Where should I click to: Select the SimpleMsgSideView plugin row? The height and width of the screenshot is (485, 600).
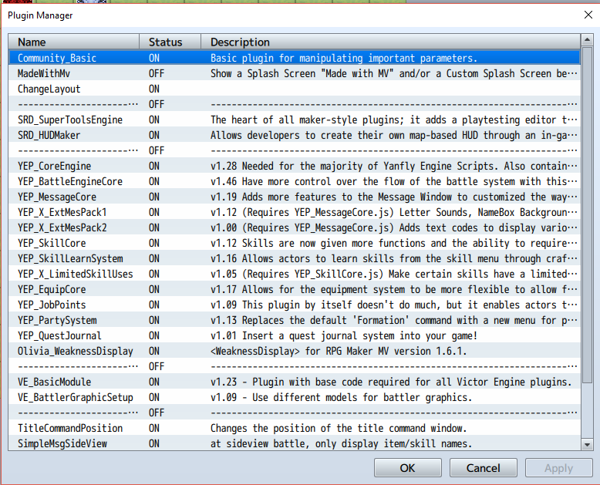tap(295, 443)
